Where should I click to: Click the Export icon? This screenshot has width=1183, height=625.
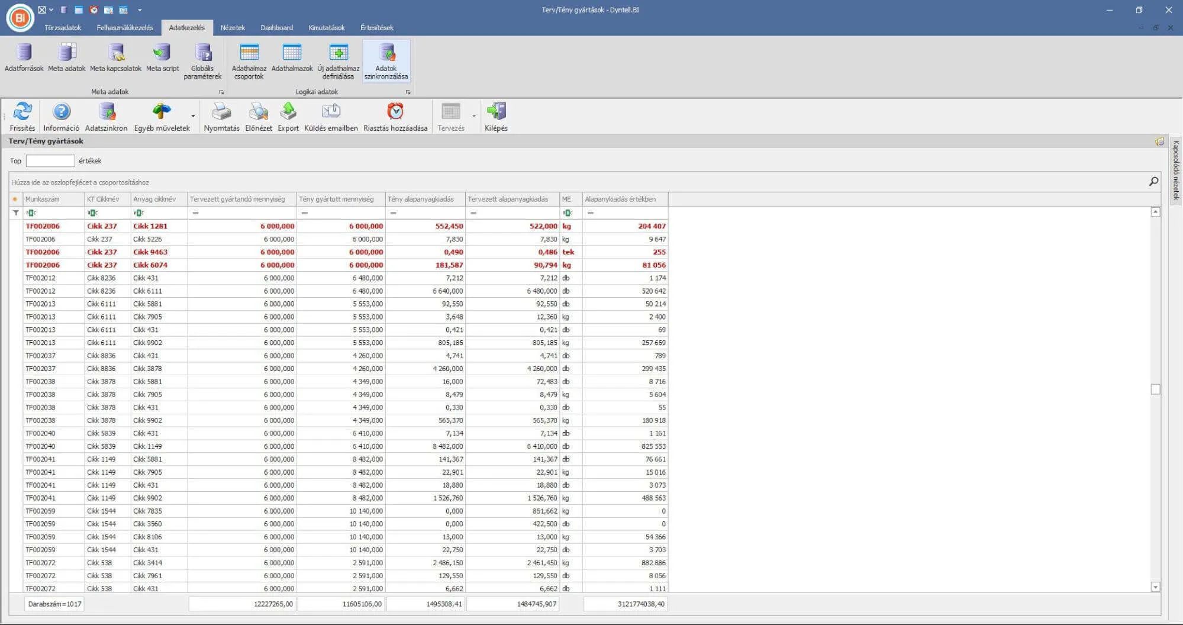(x=288, y=112)
